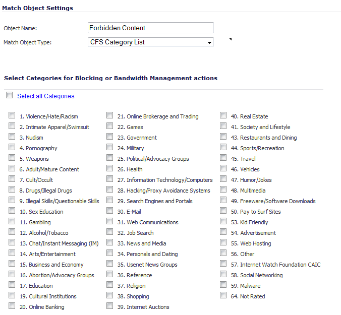
Task: Tick the Drugs/Illegal Drugs checkbox
Action: [12, 190]
